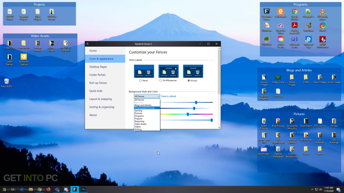Go to the Home section
This screenshot has height=193, width=344.
click(x=105, y=51)
